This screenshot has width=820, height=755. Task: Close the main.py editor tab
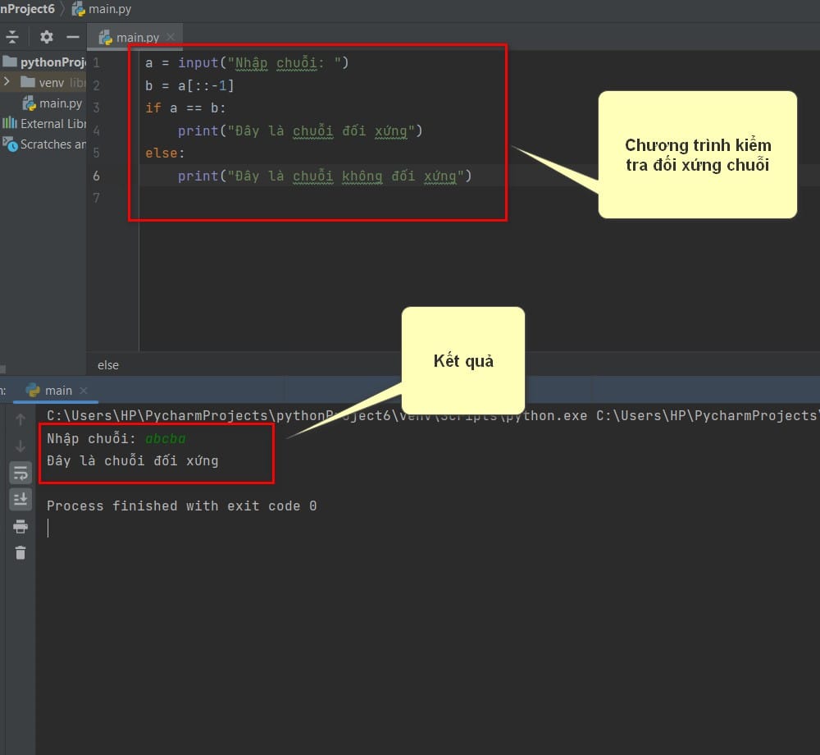[x=171, y=37]
